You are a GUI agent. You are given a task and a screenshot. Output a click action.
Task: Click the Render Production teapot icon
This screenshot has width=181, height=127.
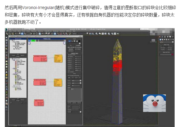[x=118, y=33]
